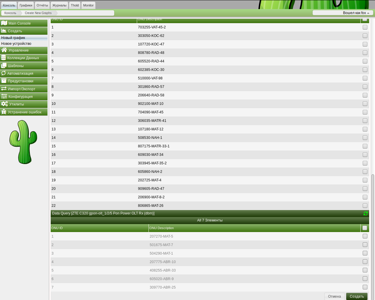Open the Thold tab

coord(75,5)
